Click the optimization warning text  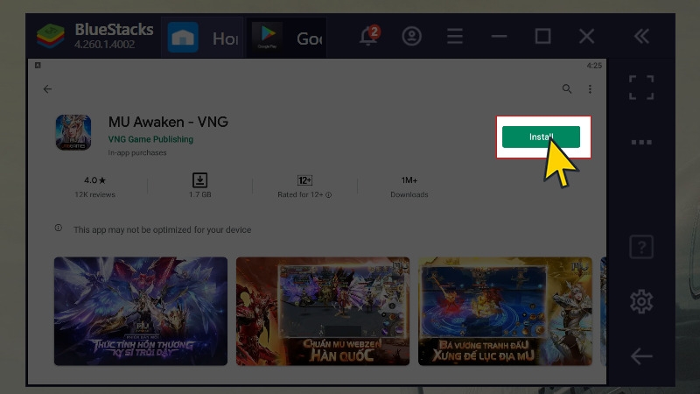coord(163,229)
